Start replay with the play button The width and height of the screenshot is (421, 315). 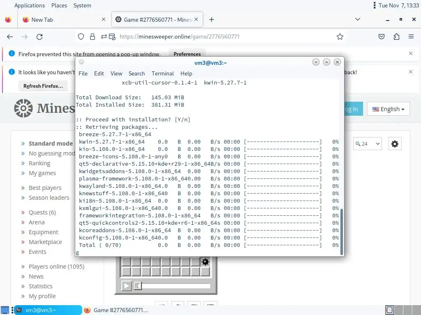click(127, 286)
